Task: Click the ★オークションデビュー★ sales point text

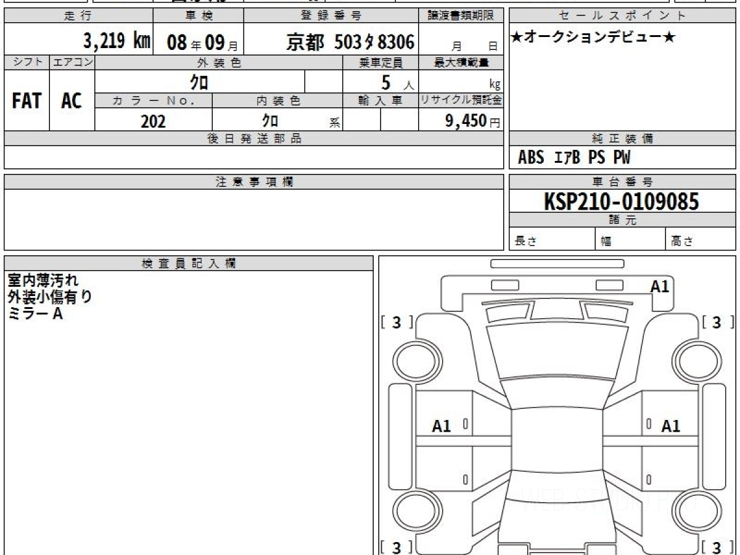Action: pyautogui.click(x=593, y=38)
